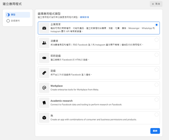Click the 建立應用程式 page title
The height and width of the screenshot is (140, 169).
[x=12, y=4]
